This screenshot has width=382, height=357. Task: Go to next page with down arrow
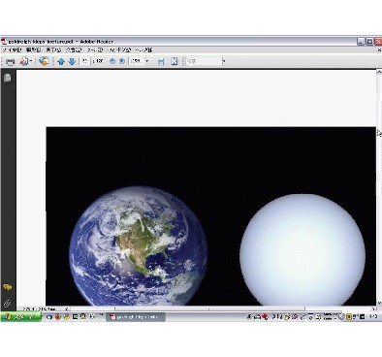pos(72,61)
